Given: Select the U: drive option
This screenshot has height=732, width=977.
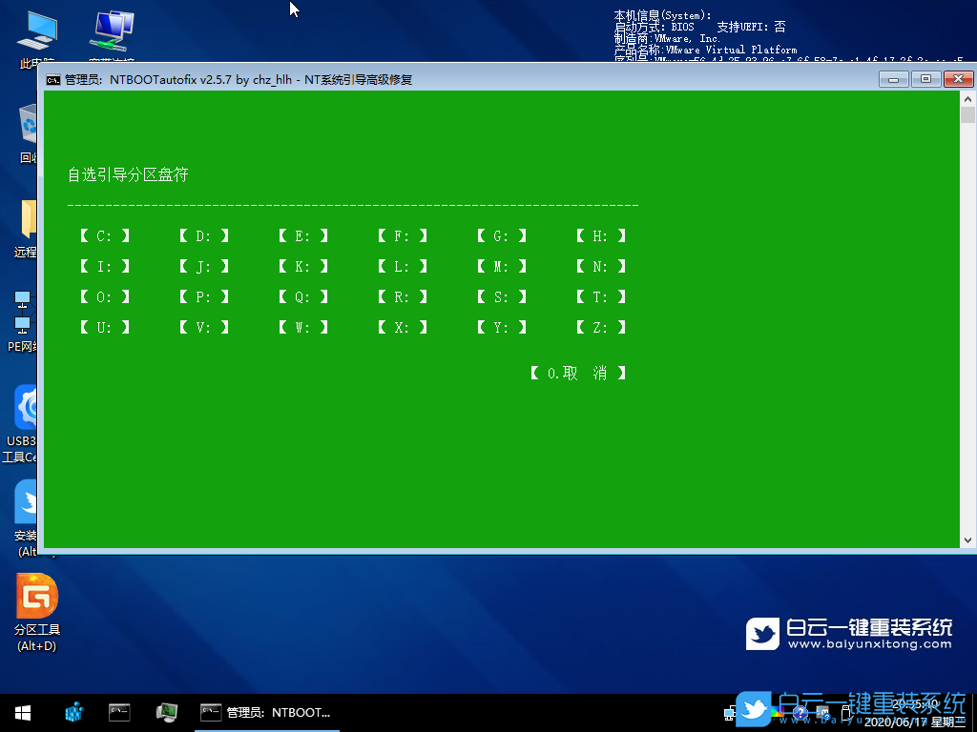Looking at the screenshot, I should coord(104,328).
